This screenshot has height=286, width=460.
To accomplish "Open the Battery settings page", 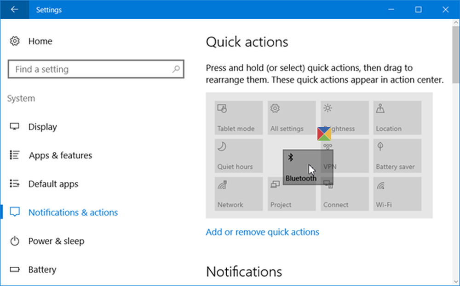I will pyautogui.click(x=42, y=269).
